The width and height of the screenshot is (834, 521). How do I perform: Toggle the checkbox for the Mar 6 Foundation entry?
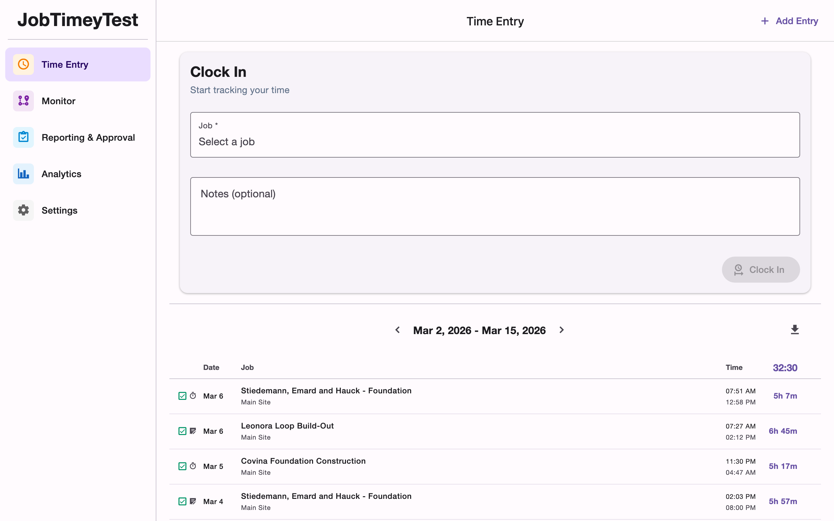pos(182,396)
